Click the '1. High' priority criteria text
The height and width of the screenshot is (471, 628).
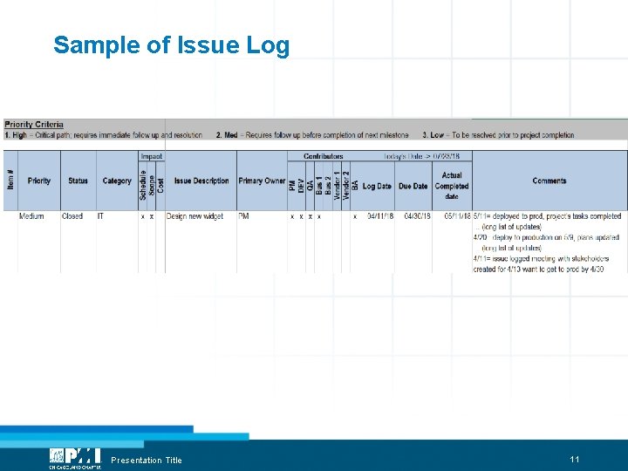(103, 135)
